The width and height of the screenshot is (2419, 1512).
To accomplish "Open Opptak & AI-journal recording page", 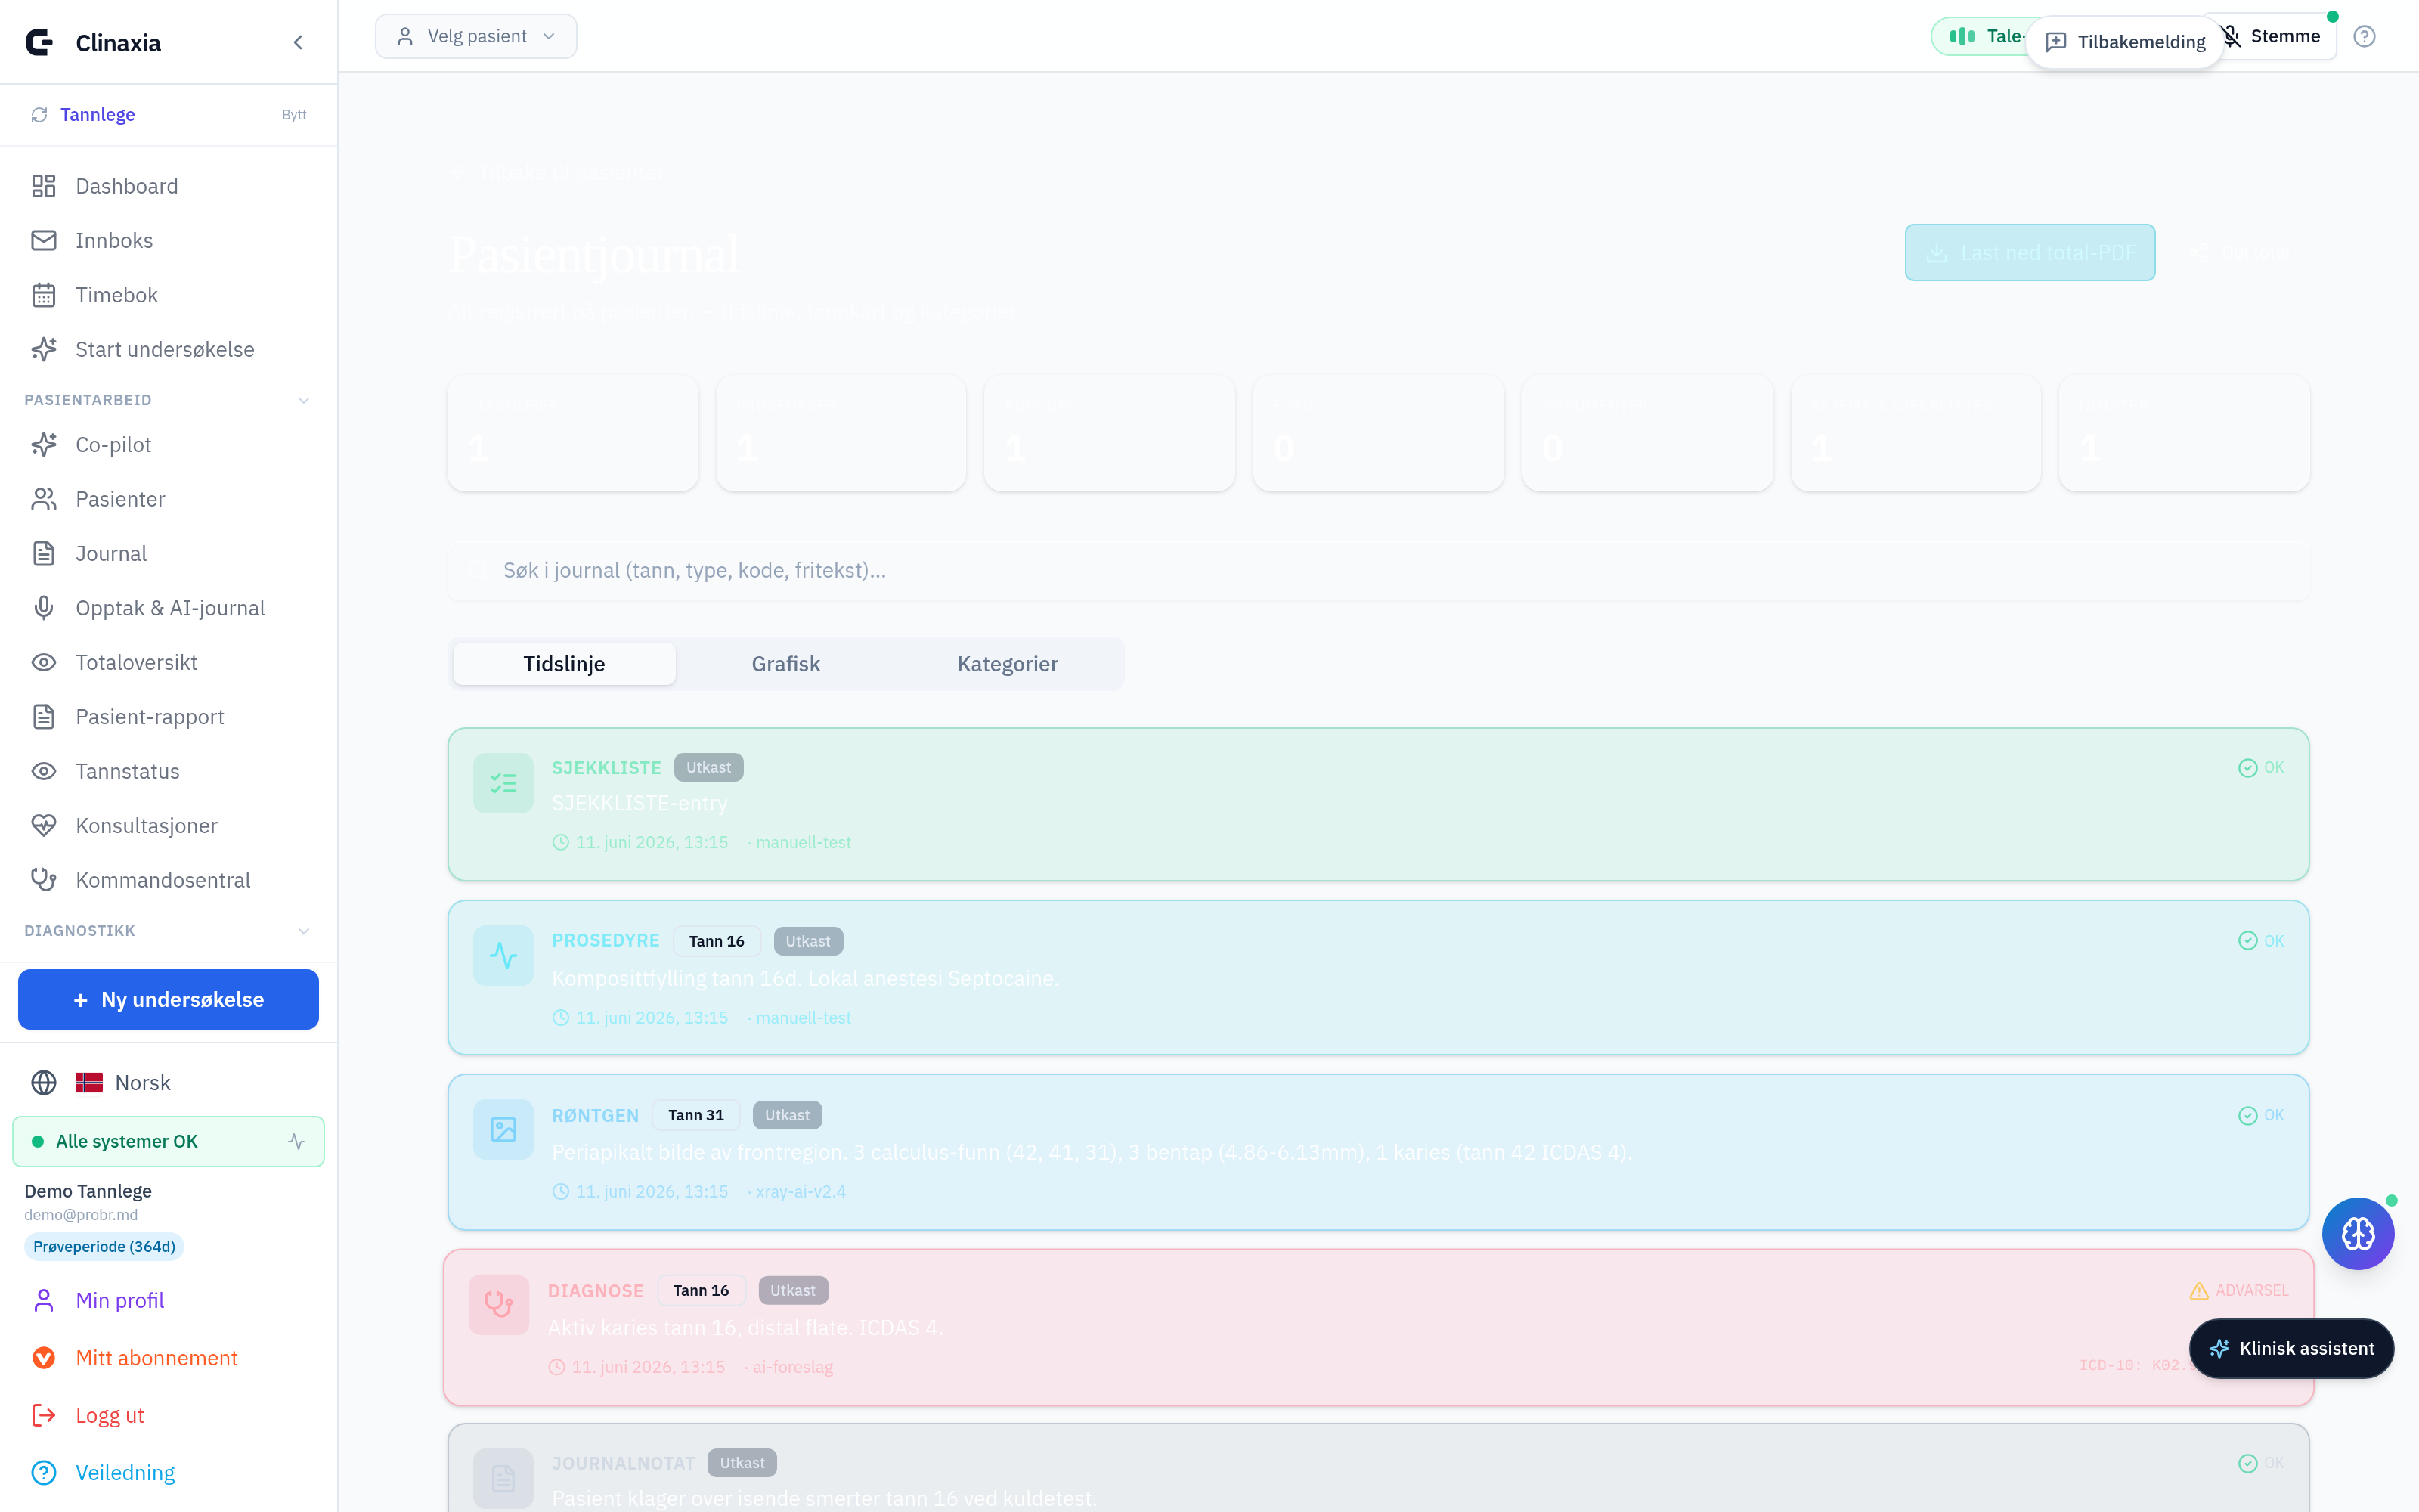I will (168, 608).
